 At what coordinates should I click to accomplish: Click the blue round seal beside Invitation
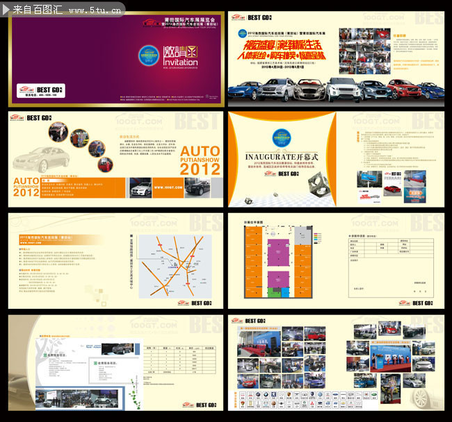[x=149, y=56]
